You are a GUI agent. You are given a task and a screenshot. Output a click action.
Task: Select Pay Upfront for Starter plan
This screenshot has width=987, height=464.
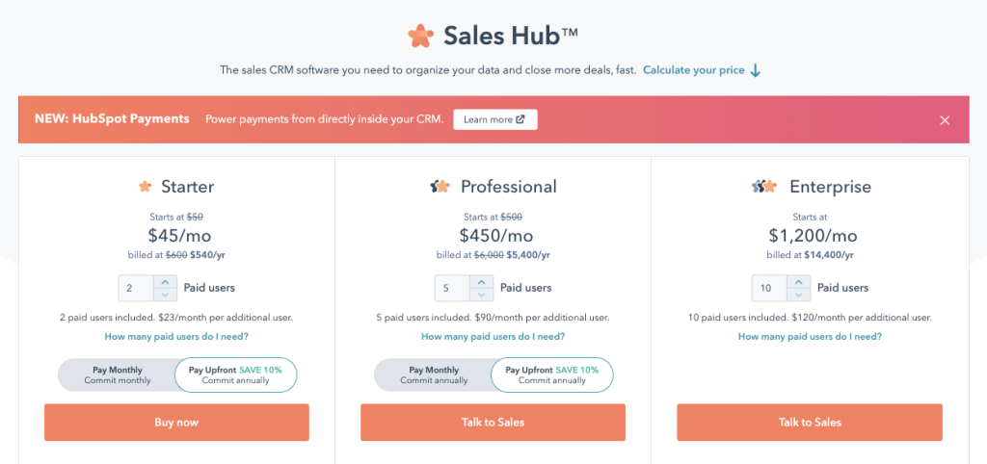point(235,375)
